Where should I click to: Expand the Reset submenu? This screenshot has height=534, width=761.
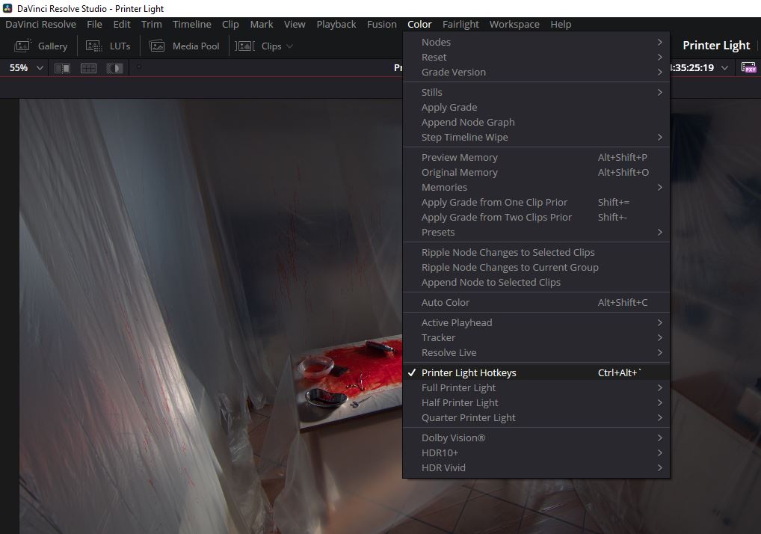[x=536, y=58]
